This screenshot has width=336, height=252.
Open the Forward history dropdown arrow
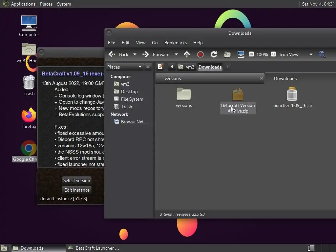pos(176,54)
